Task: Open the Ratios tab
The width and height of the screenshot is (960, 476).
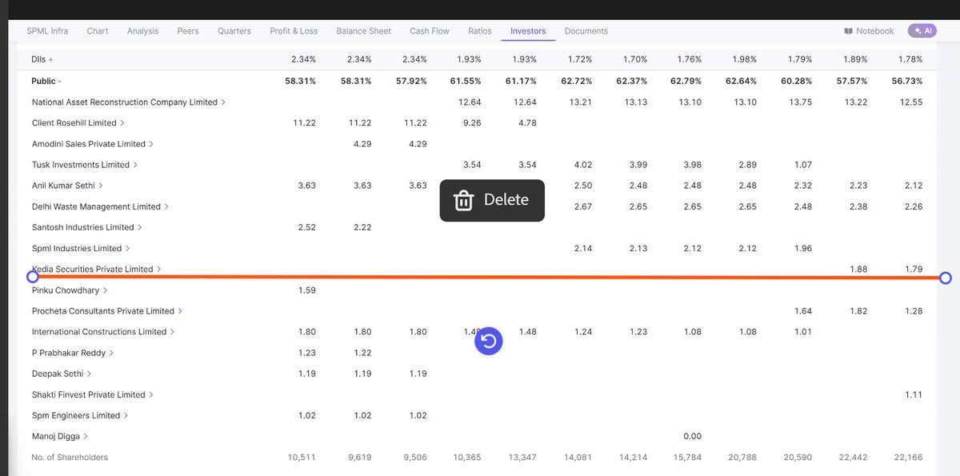Action: click(x=480, y=31)
